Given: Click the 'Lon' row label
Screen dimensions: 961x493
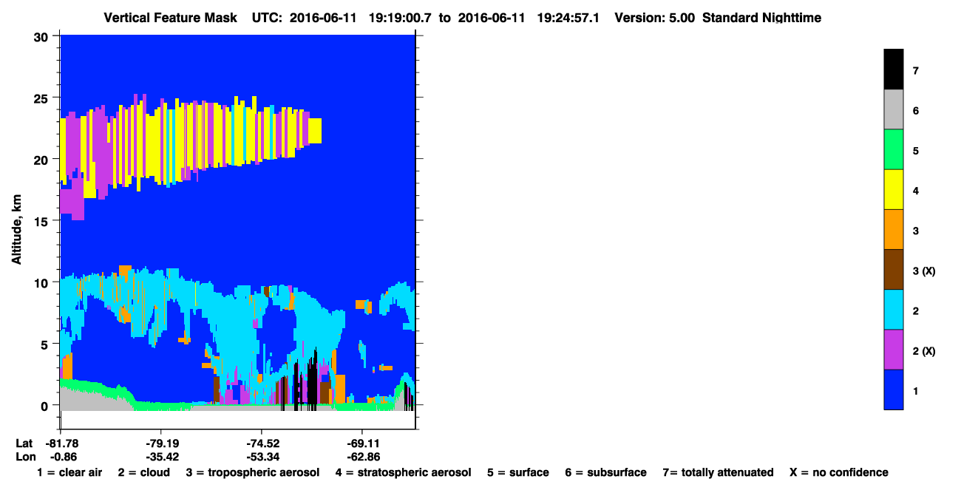Looking at the screenshot, I should [25, 457].
